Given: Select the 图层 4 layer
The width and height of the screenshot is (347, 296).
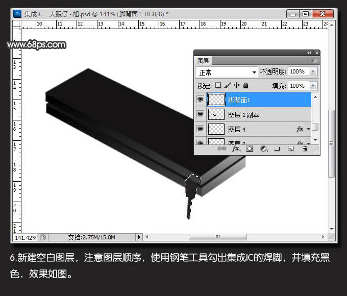Looking at the screenshot, I should [x=253, y=129].
